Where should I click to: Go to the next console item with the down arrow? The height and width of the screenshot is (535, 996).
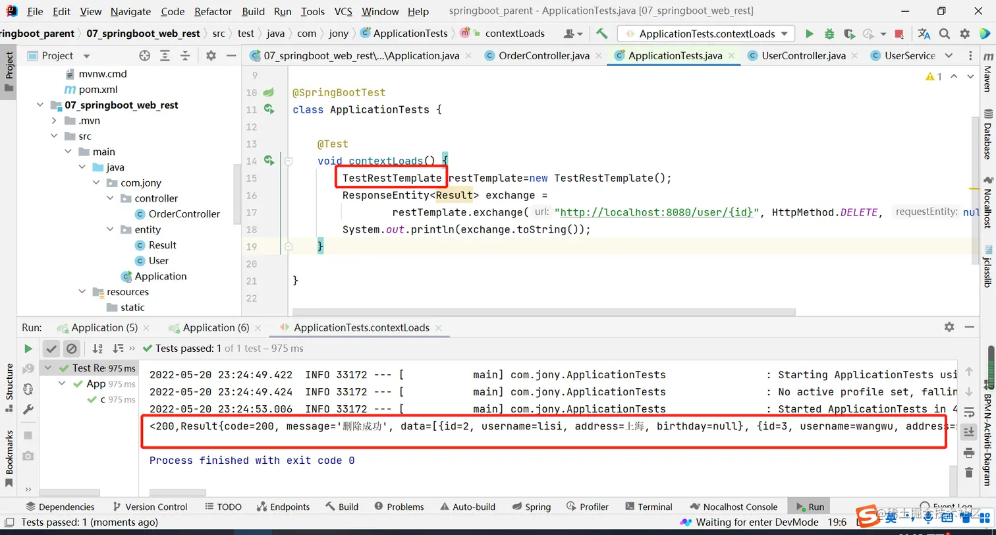coord(969,392)
